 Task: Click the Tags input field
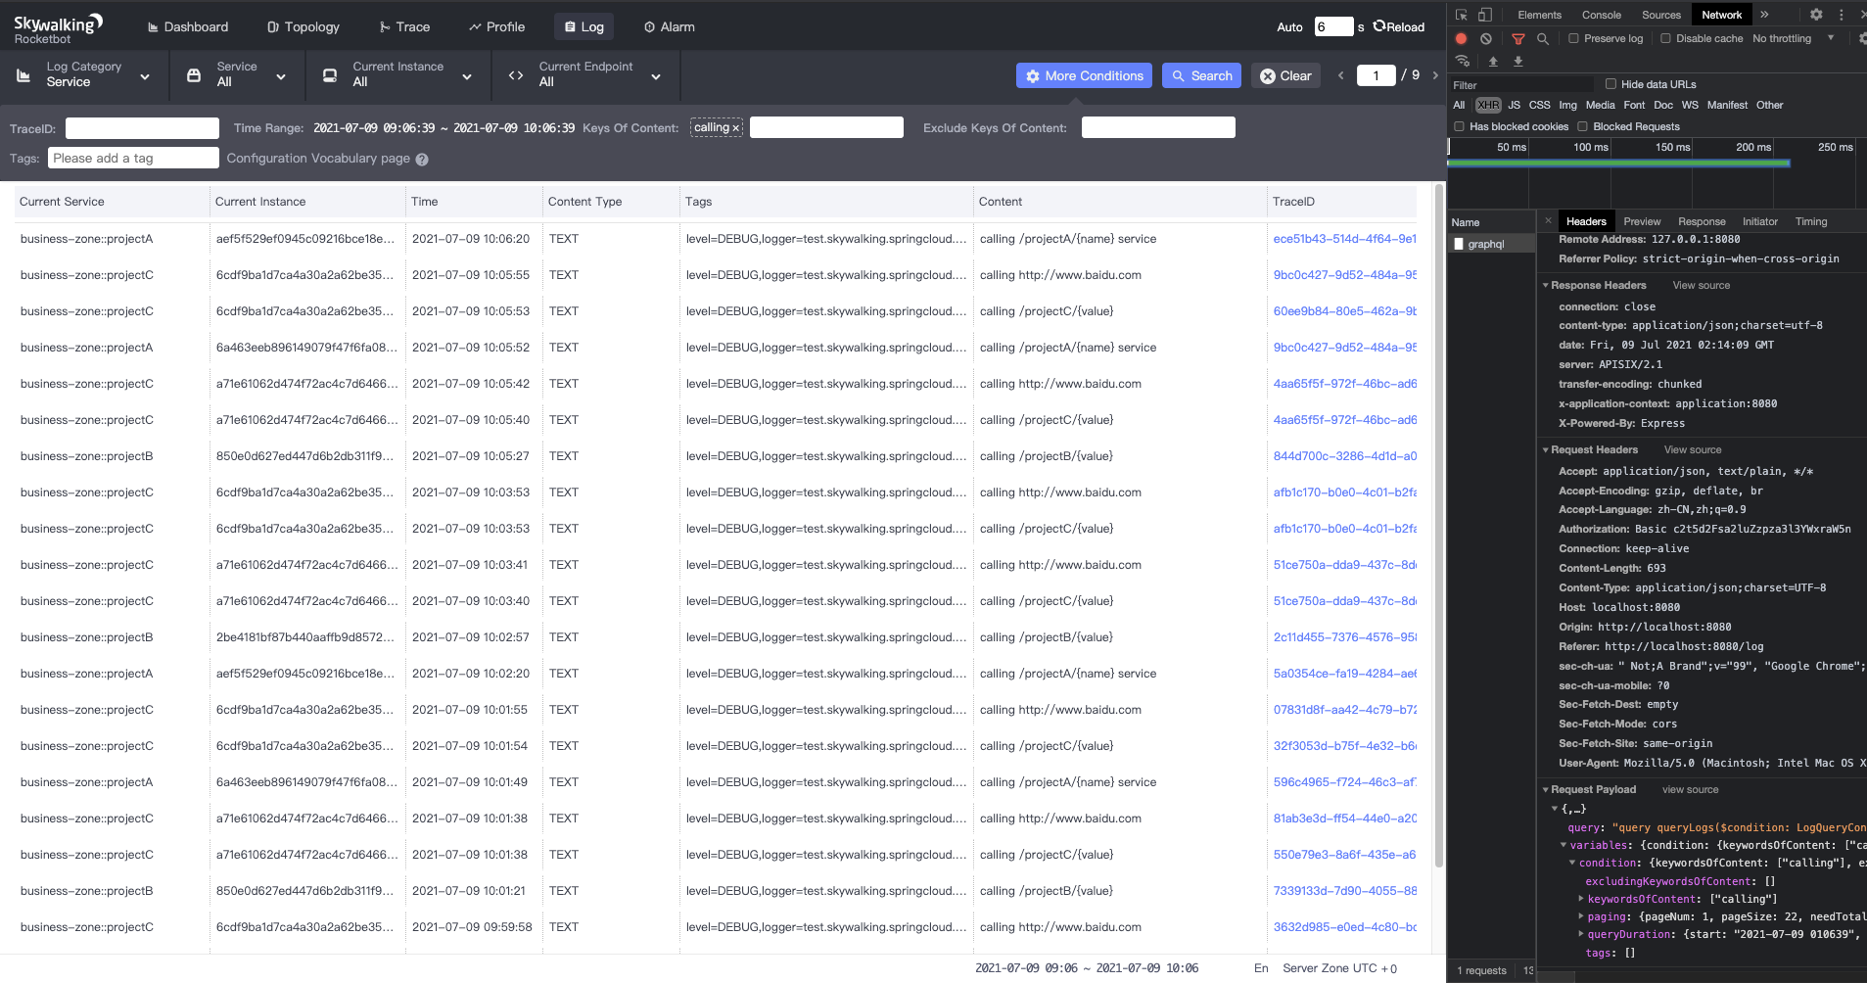coord(133,158)
